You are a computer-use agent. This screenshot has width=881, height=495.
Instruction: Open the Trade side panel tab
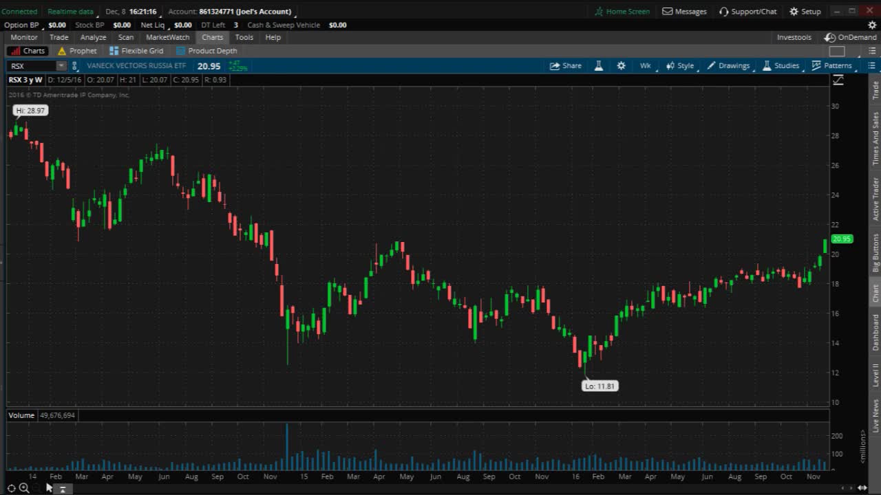click(x=875, y=90)
